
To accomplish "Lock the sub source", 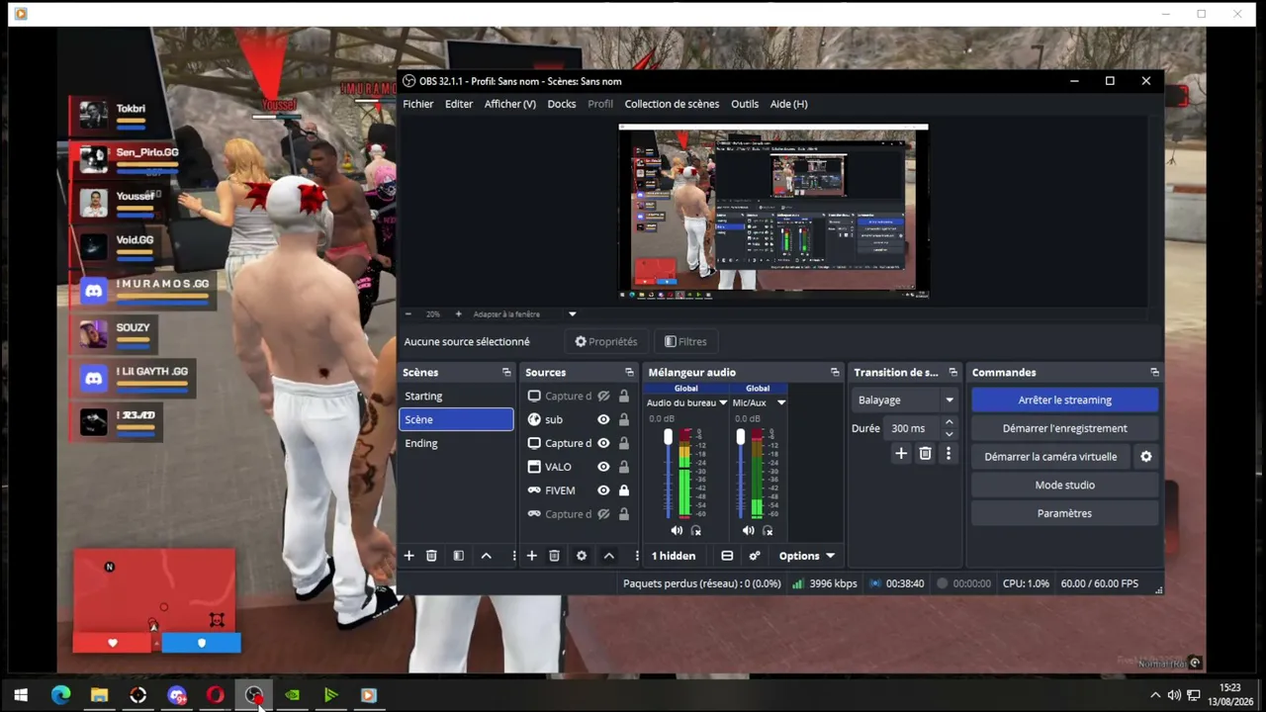I will pyautogui.click(x=624, y=419).
